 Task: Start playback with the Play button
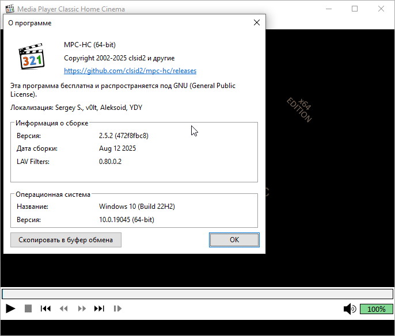point(10,308)
